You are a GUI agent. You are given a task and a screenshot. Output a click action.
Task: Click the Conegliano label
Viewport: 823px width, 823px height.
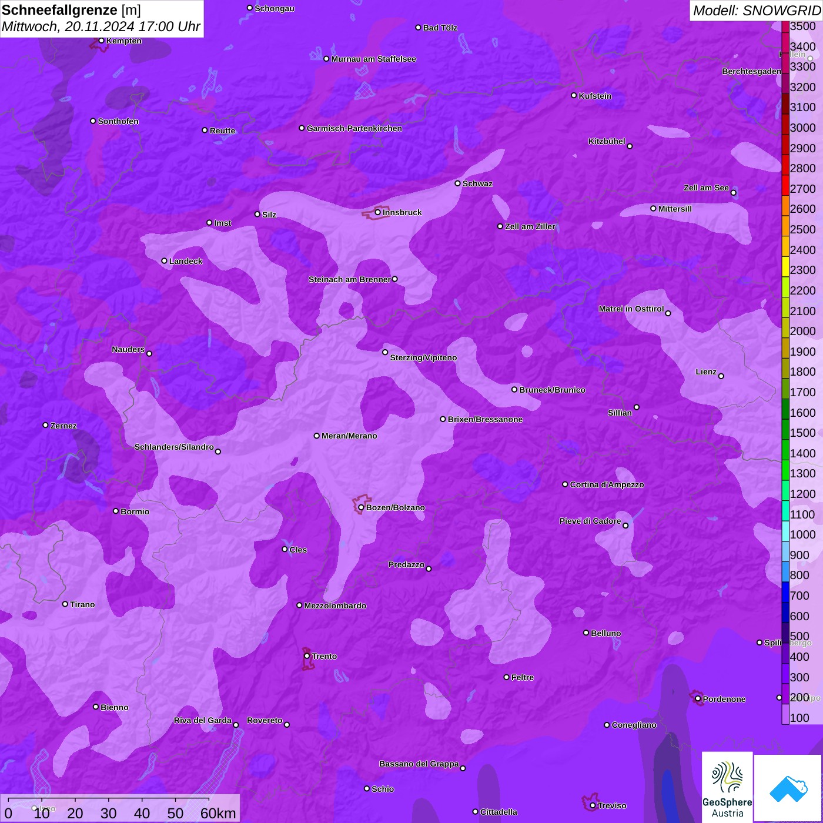pos(634,725)
